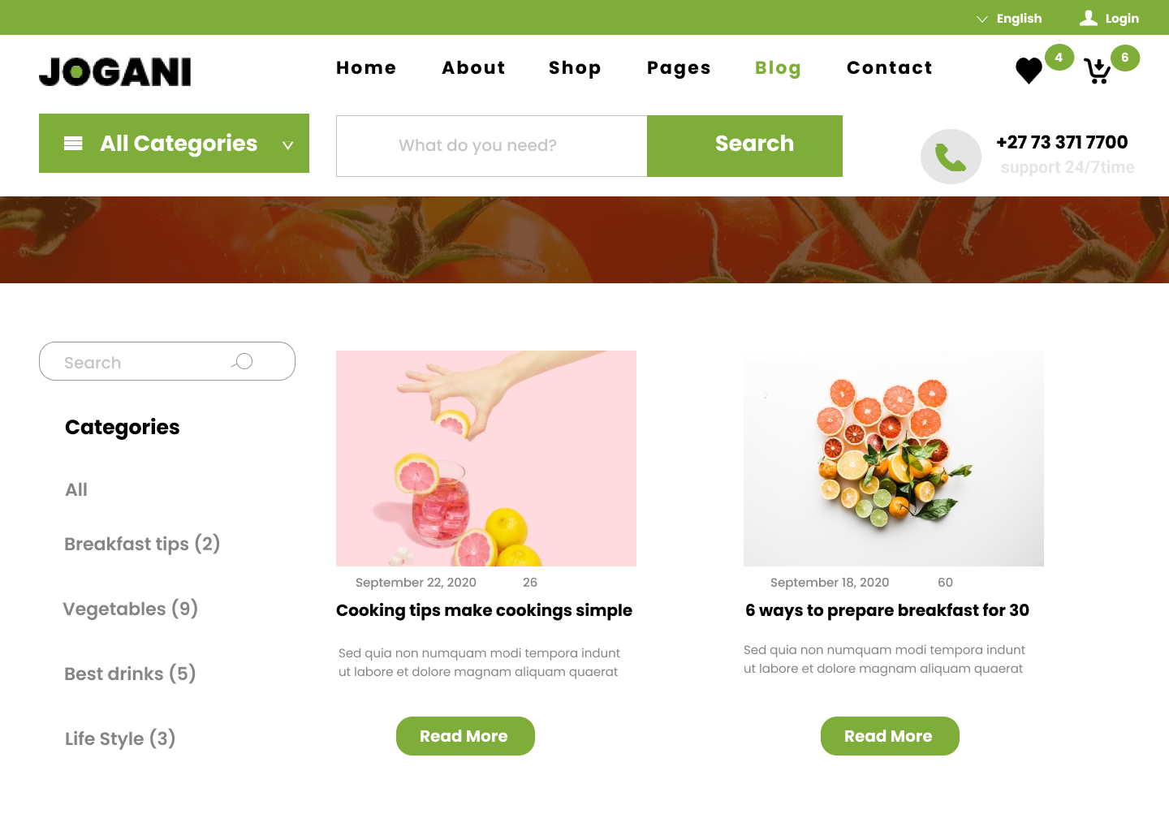Screen dimensions: 1169x831
Task: Click the sidebar search magnifier icon
Action: (243, 361)
